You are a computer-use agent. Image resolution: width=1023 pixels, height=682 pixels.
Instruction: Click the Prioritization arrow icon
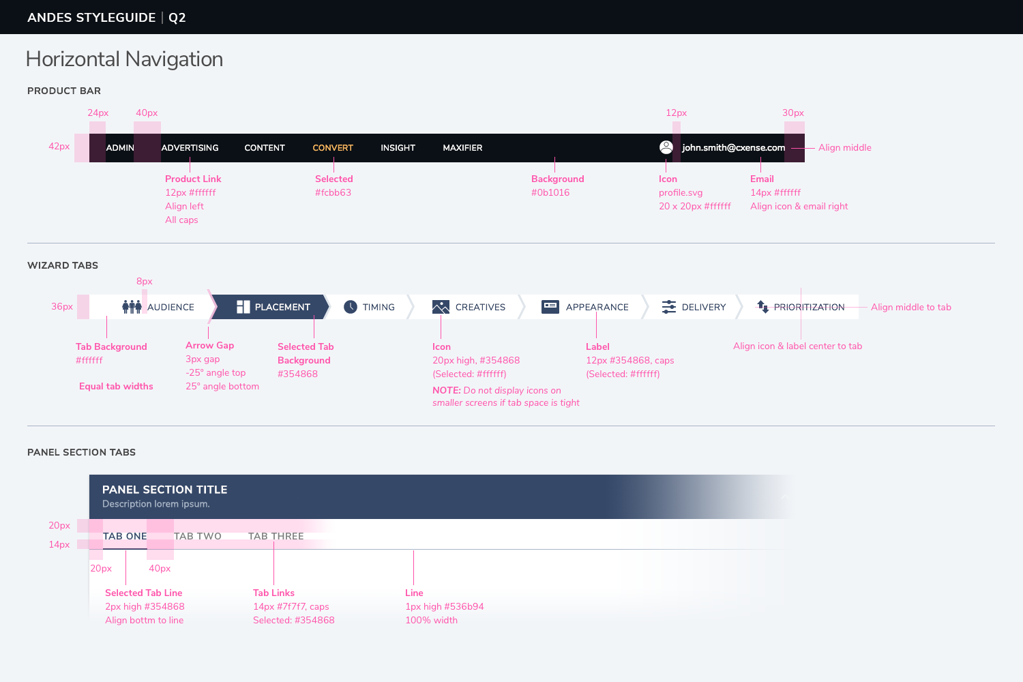click(x=762, y=307)
